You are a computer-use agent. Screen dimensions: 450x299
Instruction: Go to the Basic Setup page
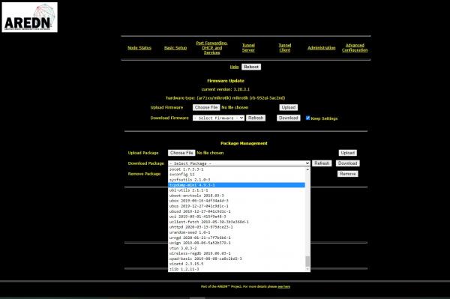point(175,48)
